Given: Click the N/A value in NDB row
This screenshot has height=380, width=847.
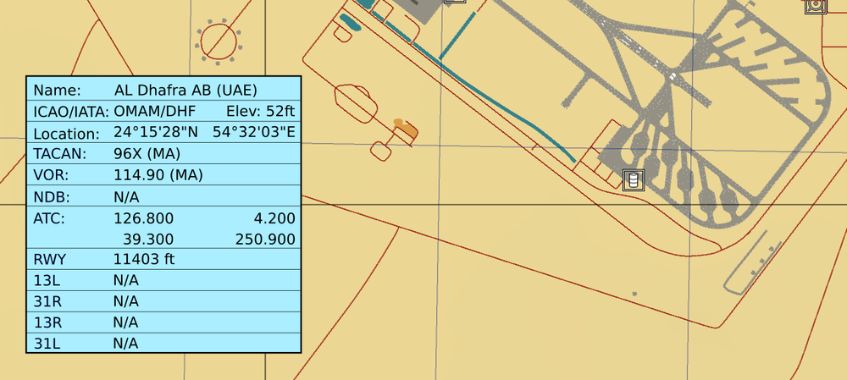Looking at the screenshot, I should click(126, 196).
